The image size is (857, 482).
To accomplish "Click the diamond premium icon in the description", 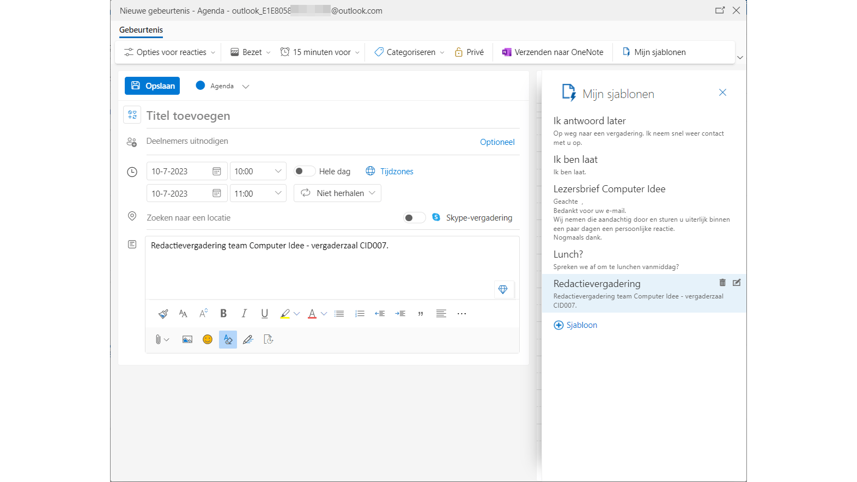I will pos(503,290).
